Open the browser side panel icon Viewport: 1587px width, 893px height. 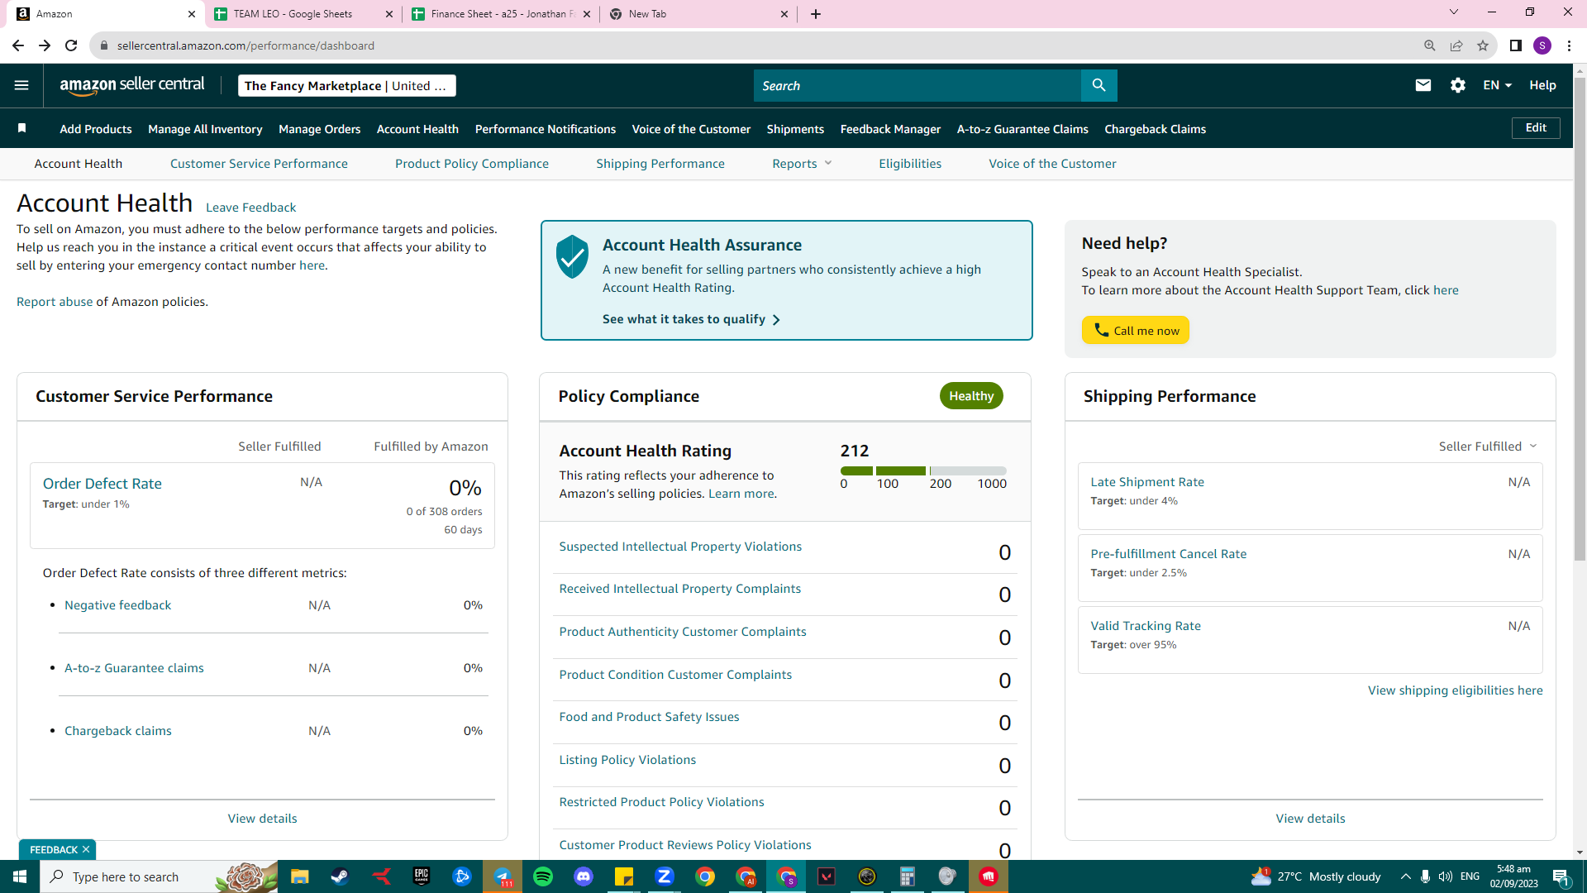(1515, 45)
